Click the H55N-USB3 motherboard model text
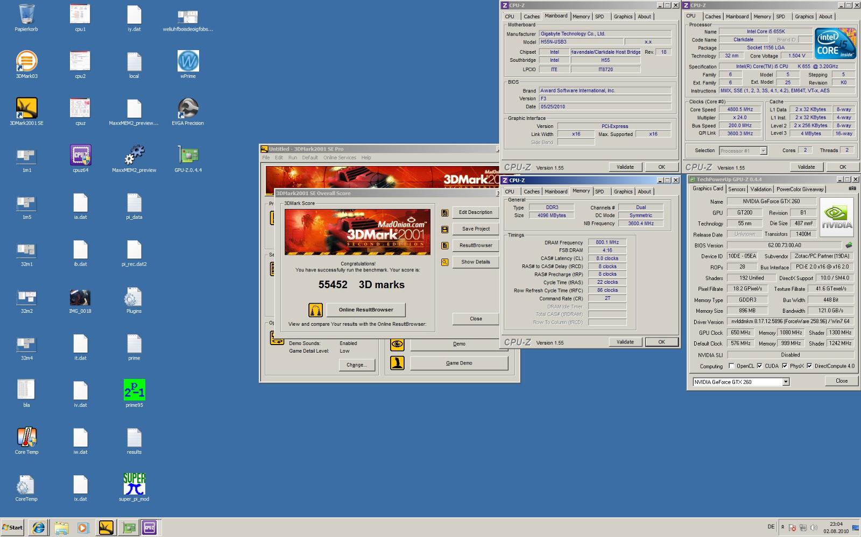Image resolution: width=861 pixels, height=537 pixels. click(x=581, y=42)
